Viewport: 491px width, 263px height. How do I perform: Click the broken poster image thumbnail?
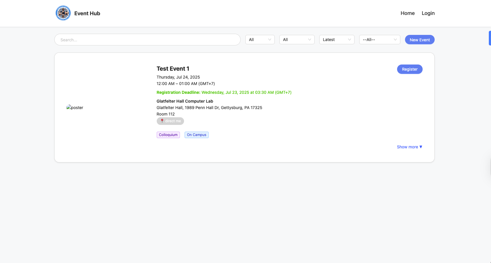[75, 107]
